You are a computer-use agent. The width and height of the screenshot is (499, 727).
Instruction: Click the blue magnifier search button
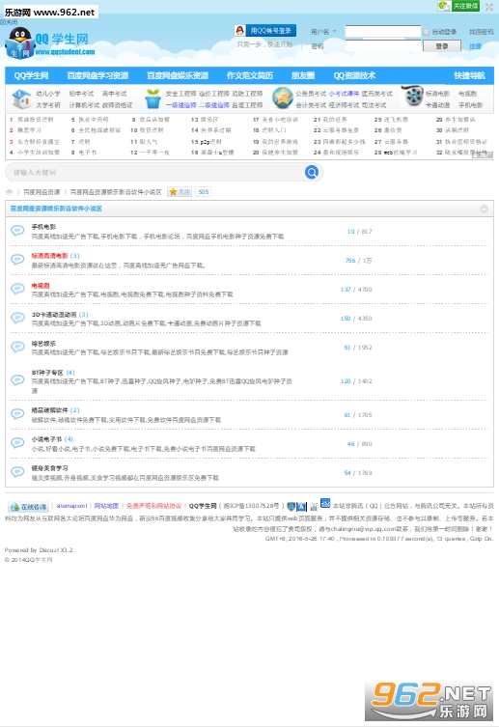tap(312, 173)
